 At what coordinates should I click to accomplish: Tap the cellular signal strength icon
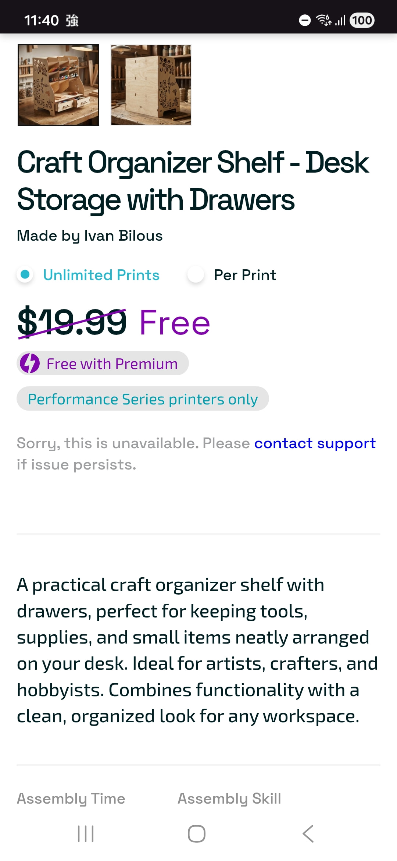coord(340,20)
